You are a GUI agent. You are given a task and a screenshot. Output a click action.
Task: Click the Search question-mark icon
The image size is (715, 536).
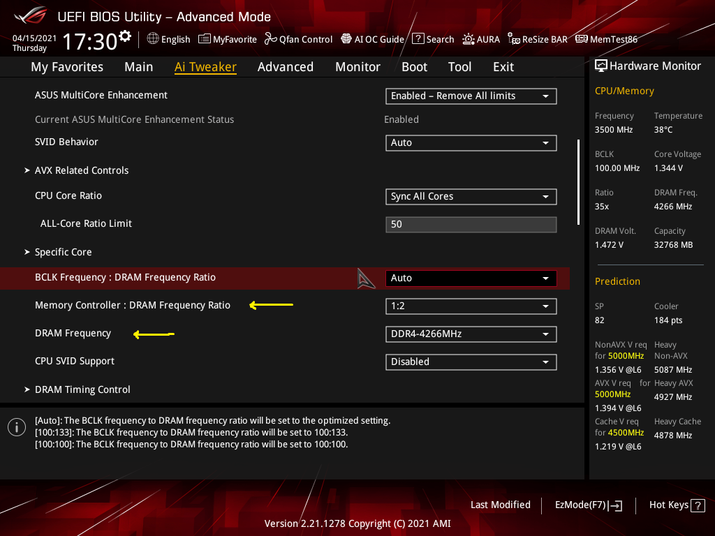click(x=418, y=39)
